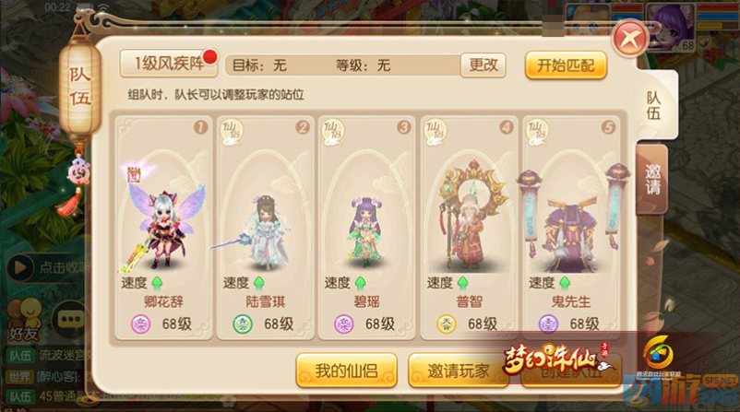
Task: Open 我的仙侣 companion list
Action: [x=346, y=371]
